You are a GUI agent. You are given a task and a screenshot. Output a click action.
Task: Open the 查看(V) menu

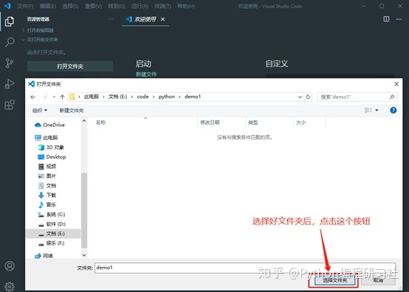tap(93, 6)
